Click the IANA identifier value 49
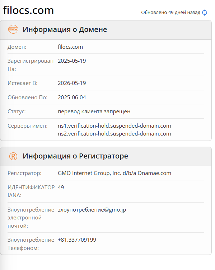 (x=61, y=187)
